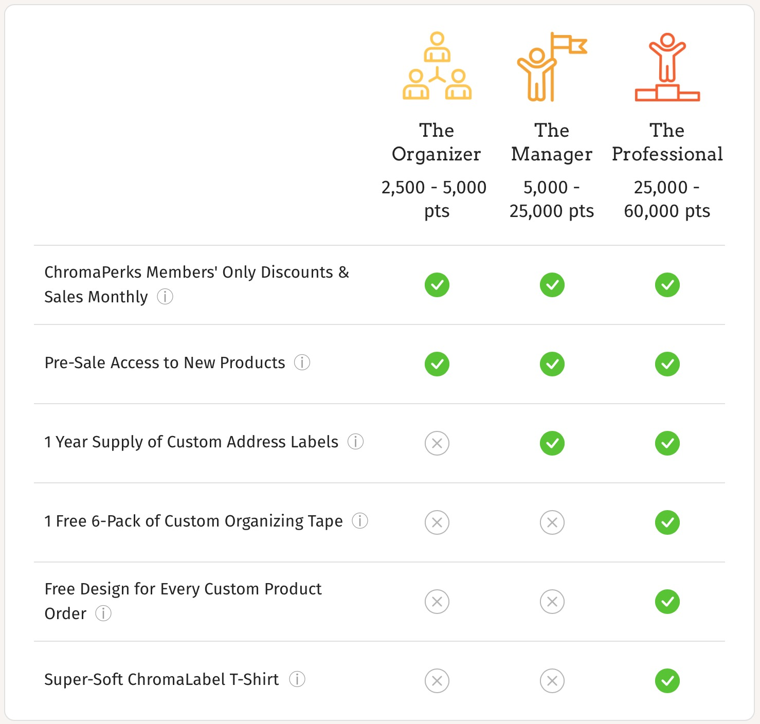Open info icon beside Pre-Sale Access
Screen dimensions: 760x724
click(x=302, y=363)
